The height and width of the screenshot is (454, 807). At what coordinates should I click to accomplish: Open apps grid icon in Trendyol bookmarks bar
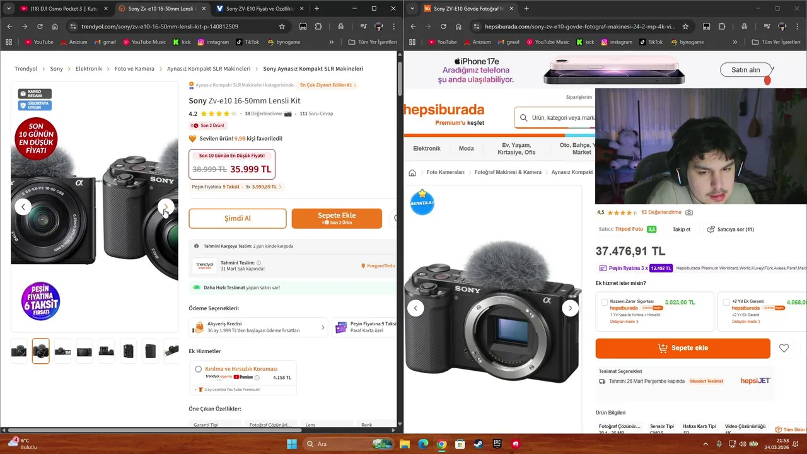(9, 42)
